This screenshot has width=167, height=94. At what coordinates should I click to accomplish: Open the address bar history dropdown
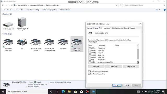click(117, 5)
